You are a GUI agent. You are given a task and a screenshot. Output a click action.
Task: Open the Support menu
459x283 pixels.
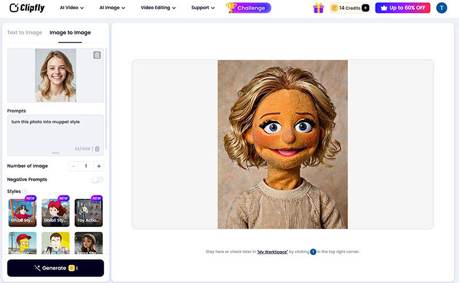tap(203, 8)
